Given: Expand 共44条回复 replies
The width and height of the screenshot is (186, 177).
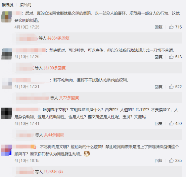Looking at the screenshot, I should click(x=54, y=135).
